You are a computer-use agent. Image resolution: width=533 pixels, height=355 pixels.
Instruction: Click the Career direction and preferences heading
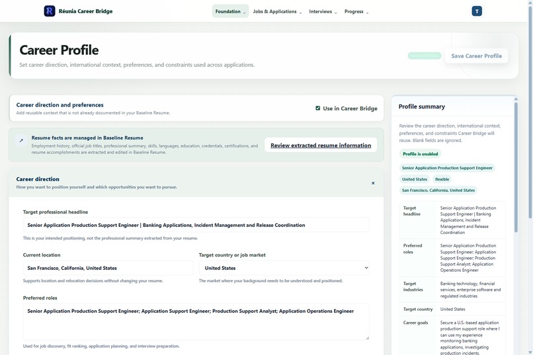[60, 105]
